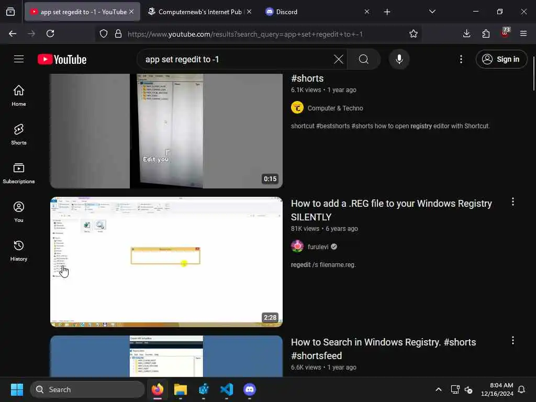Viewport: 536px width, 402px height.
Task: Go to YouTube home via logo
Action: tap(62, 60)
